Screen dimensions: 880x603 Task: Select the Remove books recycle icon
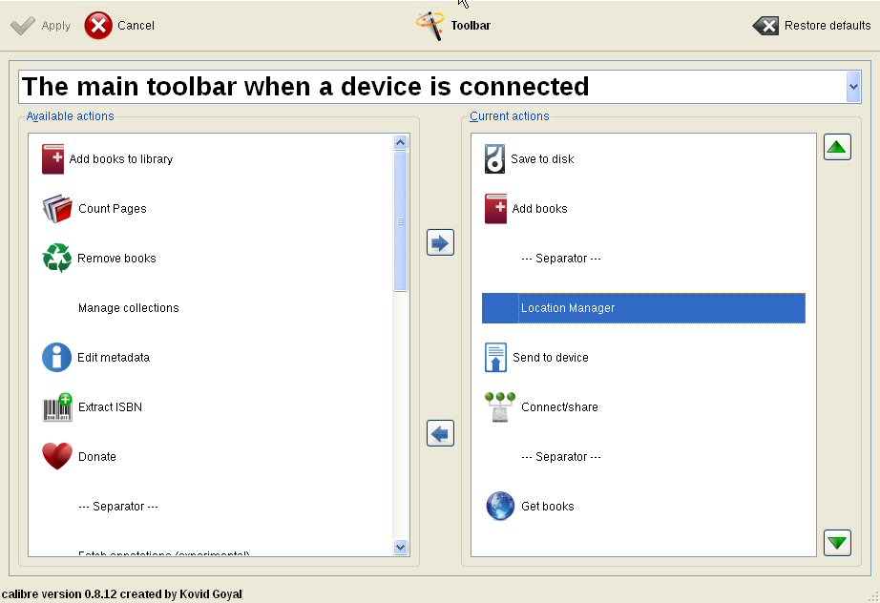[57, 258]
